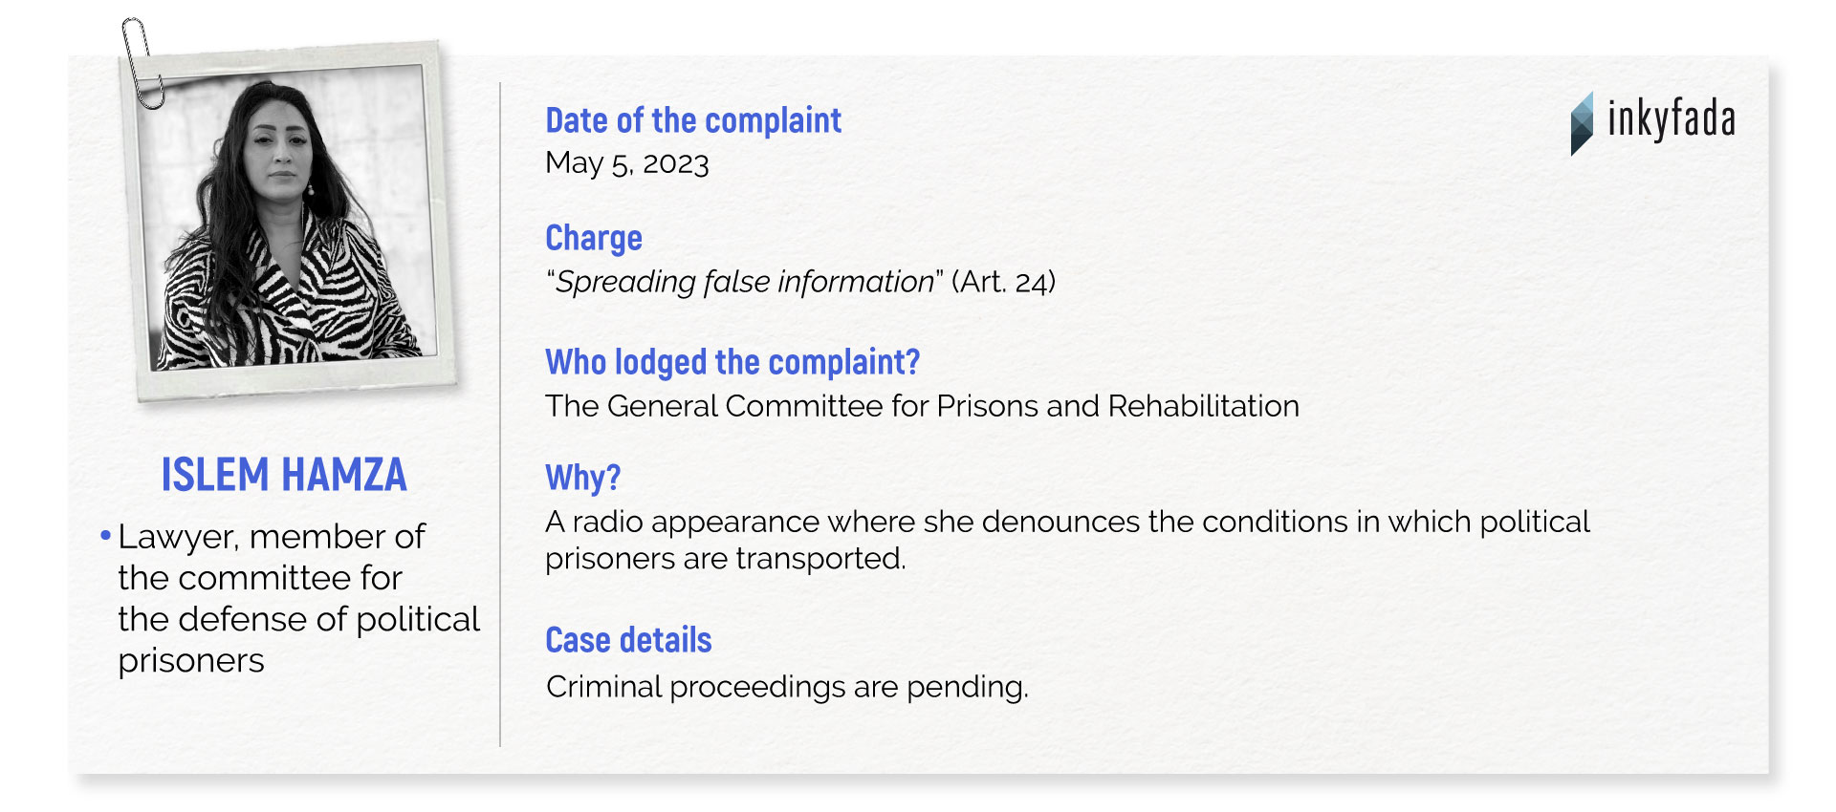Click the Date of the complaint heading

[693, 120]
